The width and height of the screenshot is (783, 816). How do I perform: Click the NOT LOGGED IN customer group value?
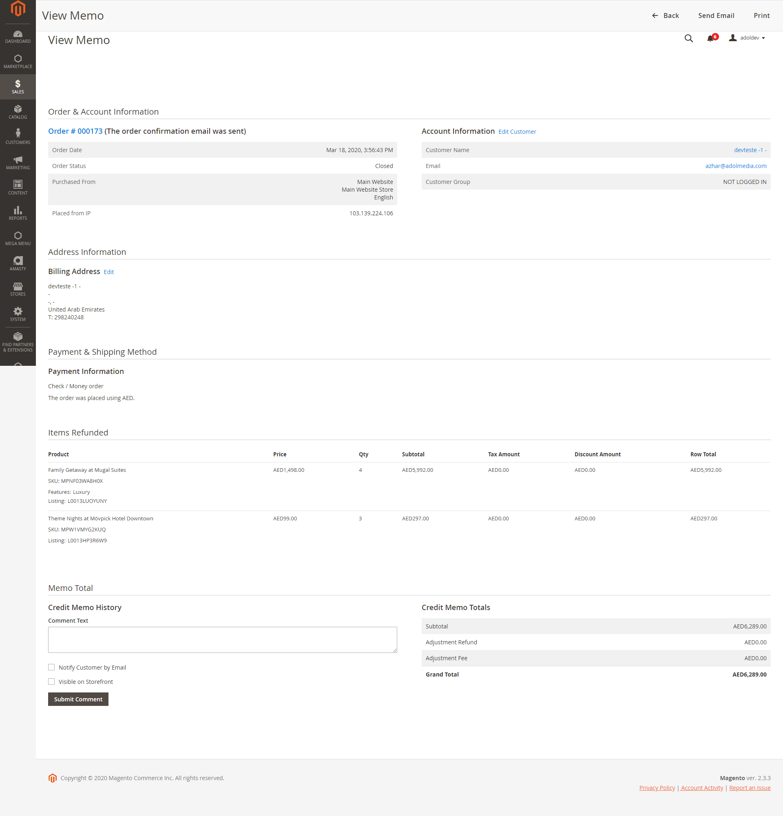click(x=744, y=182)
